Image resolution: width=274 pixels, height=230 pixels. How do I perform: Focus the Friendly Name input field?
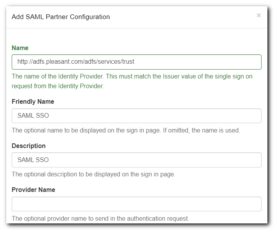pyautogui.click(x=137, y=116)
